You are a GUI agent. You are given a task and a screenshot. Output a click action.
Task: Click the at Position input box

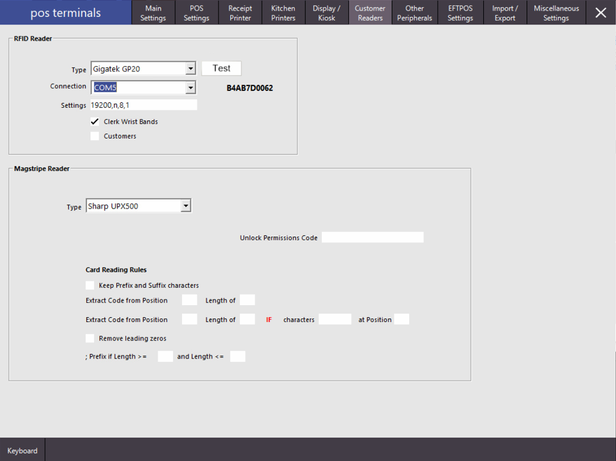click(401, 319)
